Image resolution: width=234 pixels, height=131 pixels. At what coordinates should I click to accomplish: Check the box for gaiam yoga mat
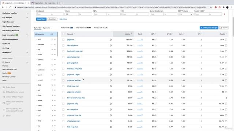click(x=63, y=57)
